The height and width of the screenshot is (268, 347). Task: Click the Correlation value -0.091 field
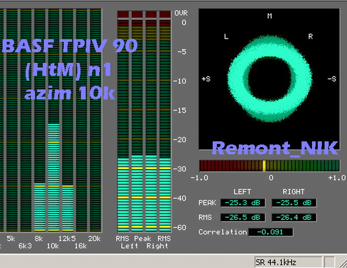click(x=270, y=232)
